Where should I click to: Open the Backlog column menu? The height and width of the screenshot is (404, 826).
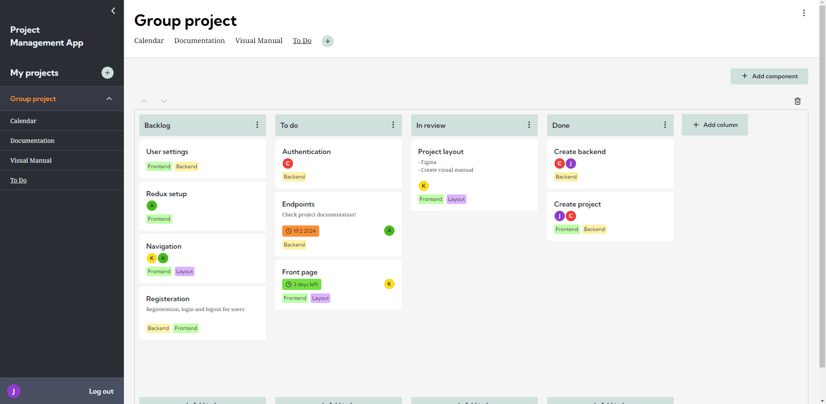point(257,125)
